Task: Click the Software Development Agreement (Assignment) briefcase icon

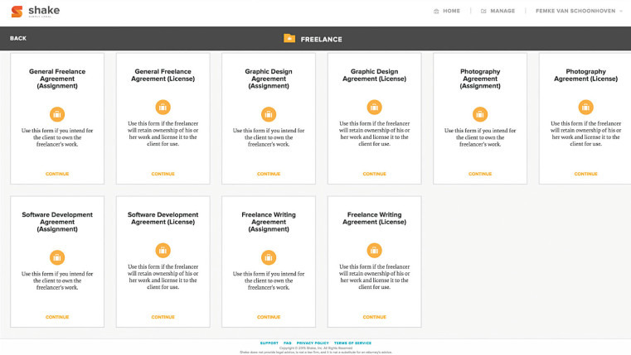Action: 57,257
